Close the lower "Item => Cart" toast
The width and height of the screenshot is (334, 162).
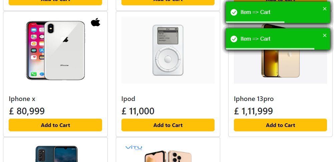click(325, 35)
